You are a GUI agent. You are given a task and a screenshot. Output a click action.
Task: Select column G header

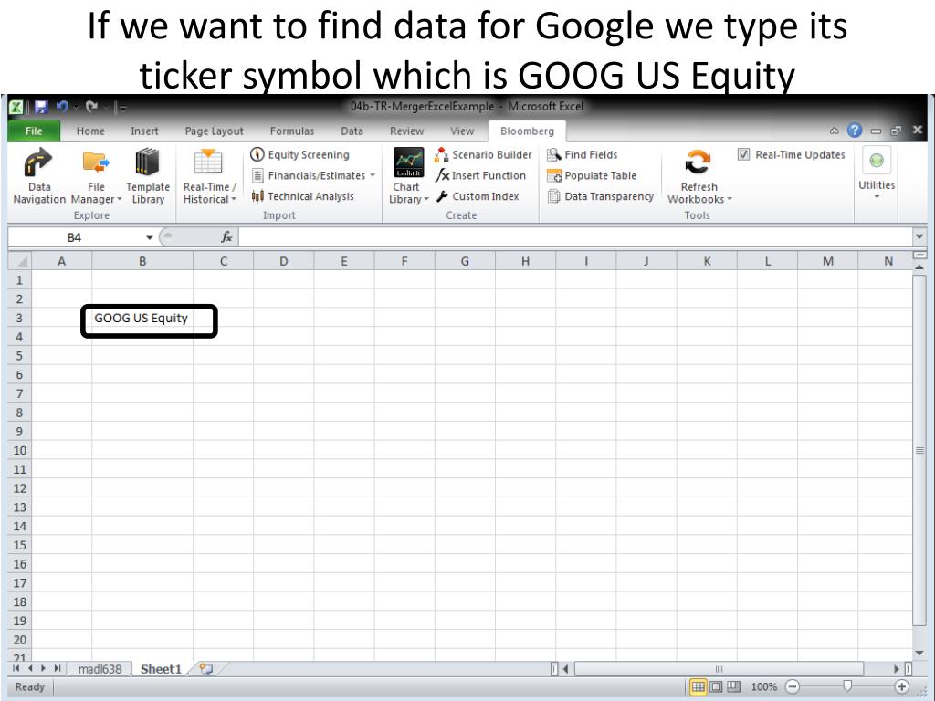coord(465,261)
